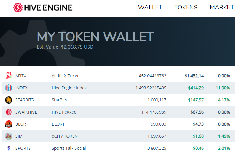Select the AFITX symbol text
Screen dimensions: 235x154
[21, 76]
